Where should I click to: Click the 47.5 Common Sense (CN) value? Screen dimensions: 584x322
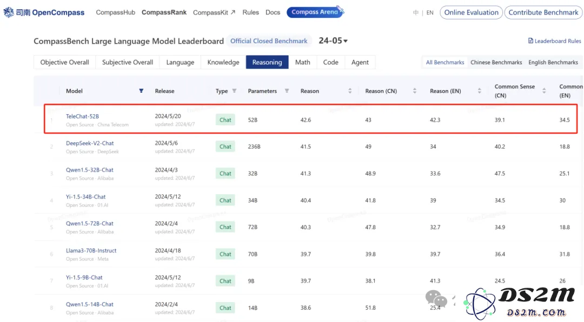tap(500, 174)
